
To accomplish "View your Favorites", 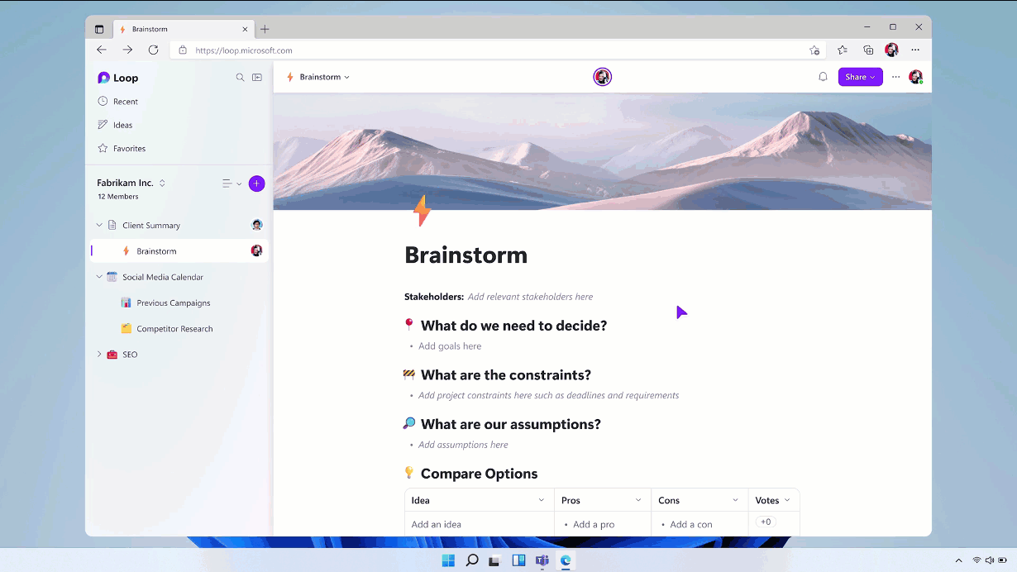I will pos(128,148).
